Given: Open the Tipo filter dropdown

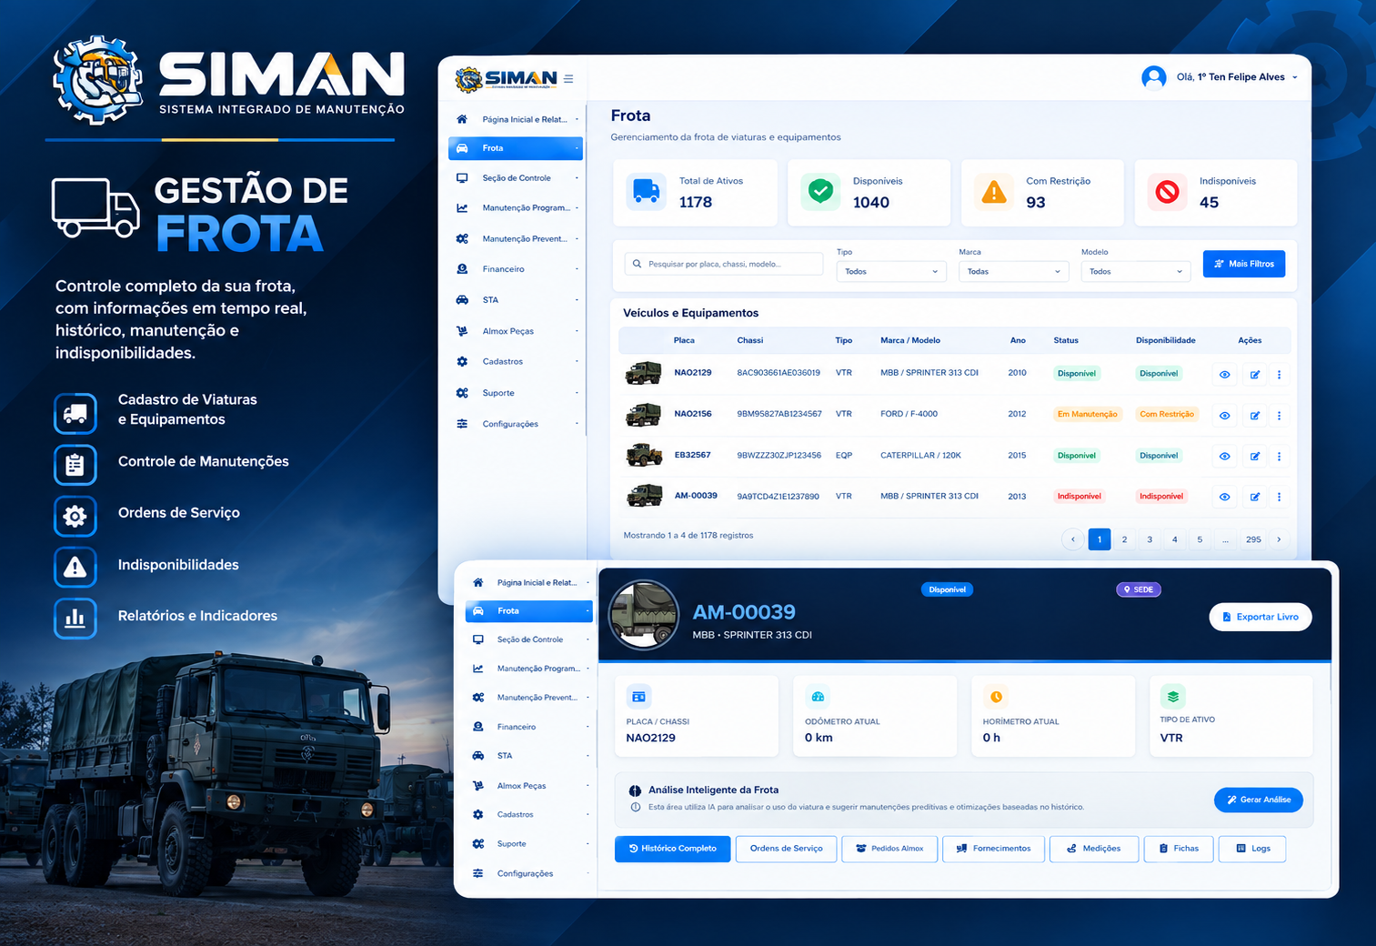Looking at the screenshot, I should pyautogui.click(x=891, y=271).
